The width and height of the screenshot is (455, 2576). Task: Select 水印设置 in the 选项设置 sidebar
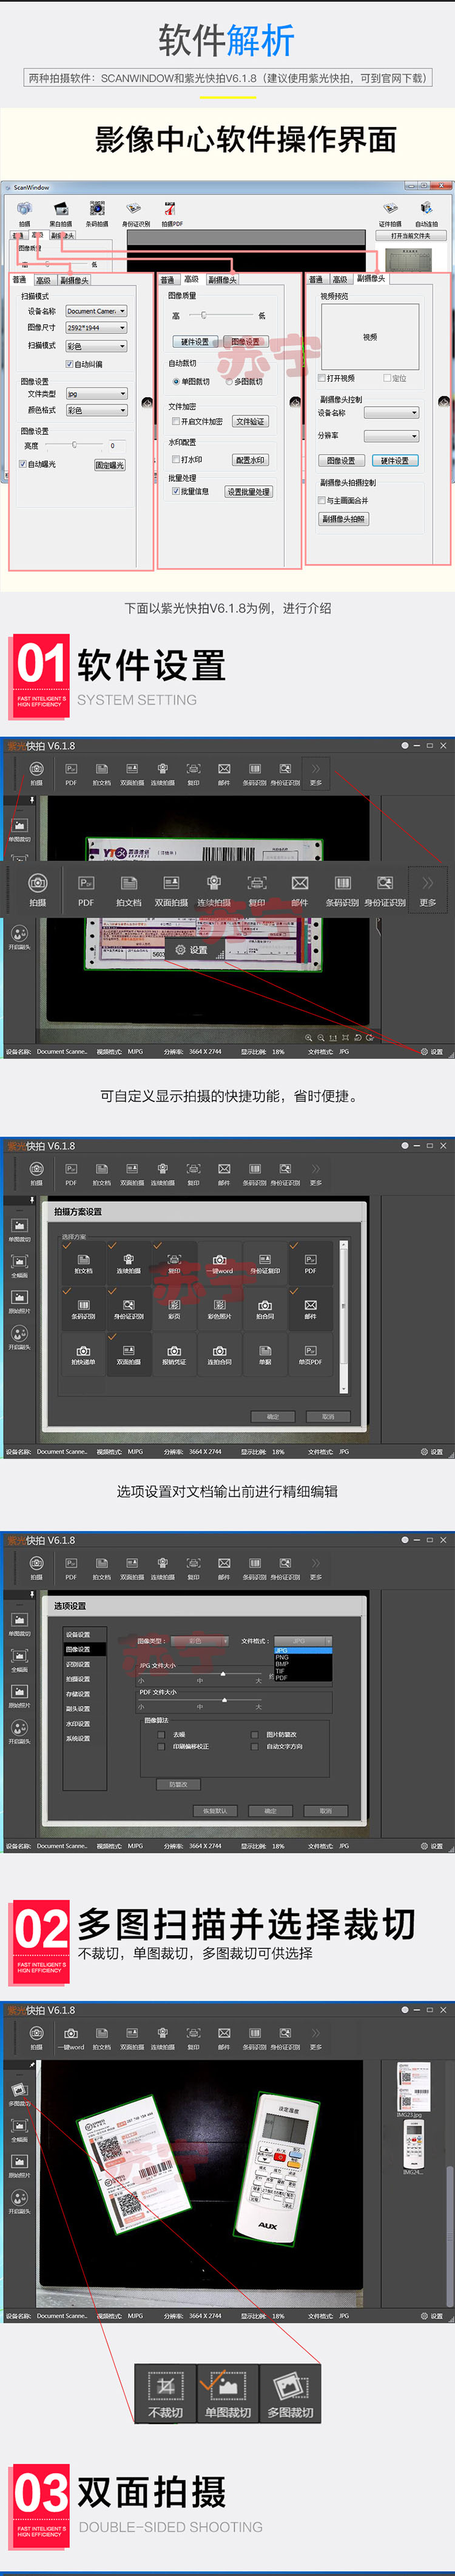click(78, 1724)
